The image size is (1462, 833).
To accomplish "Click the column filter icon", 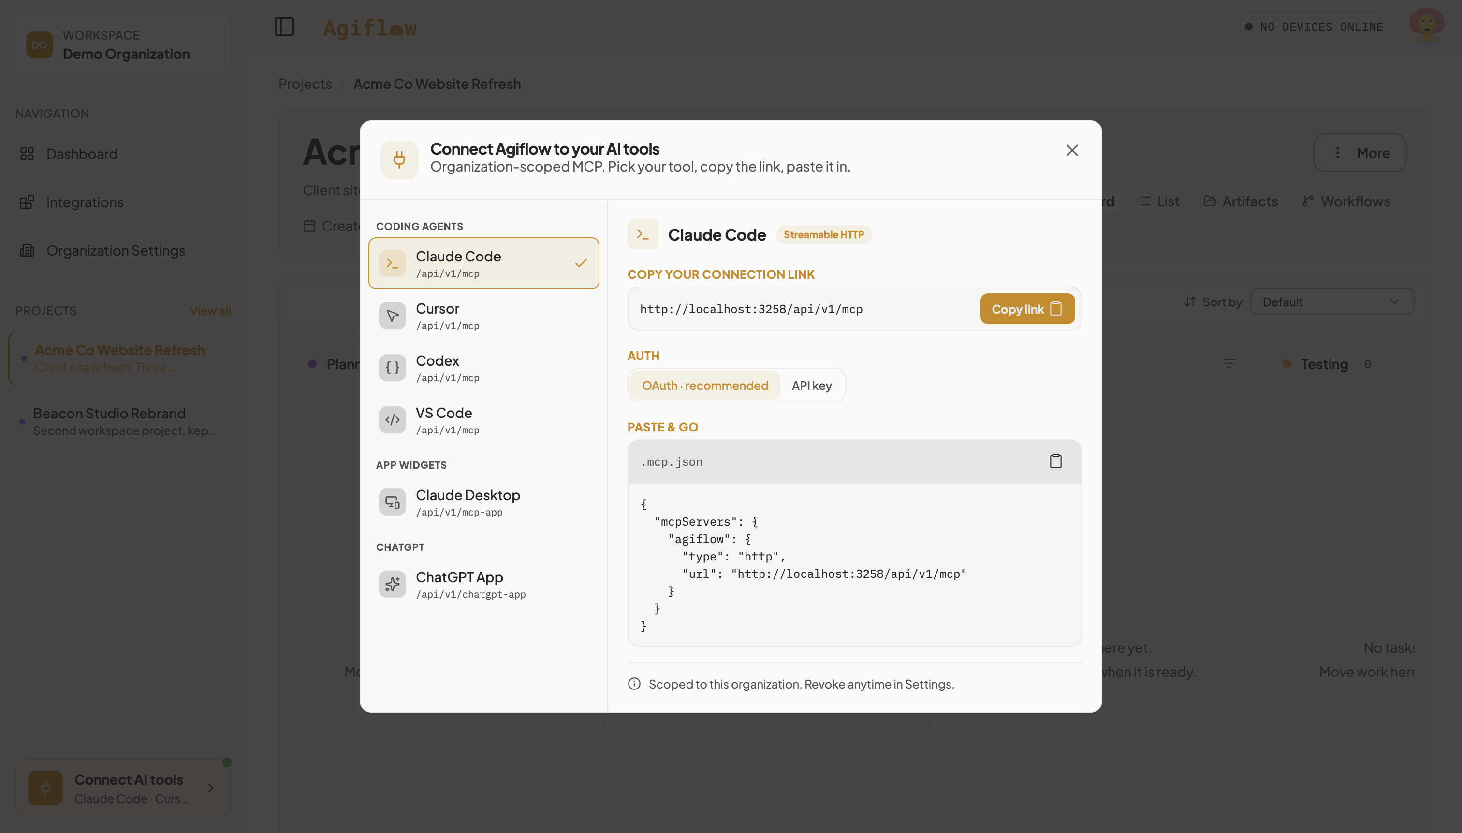I will point(1228,364).
